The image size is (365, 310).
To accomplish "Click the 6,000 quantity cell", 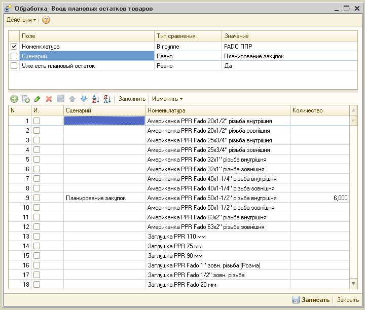I will pos(319,198).
